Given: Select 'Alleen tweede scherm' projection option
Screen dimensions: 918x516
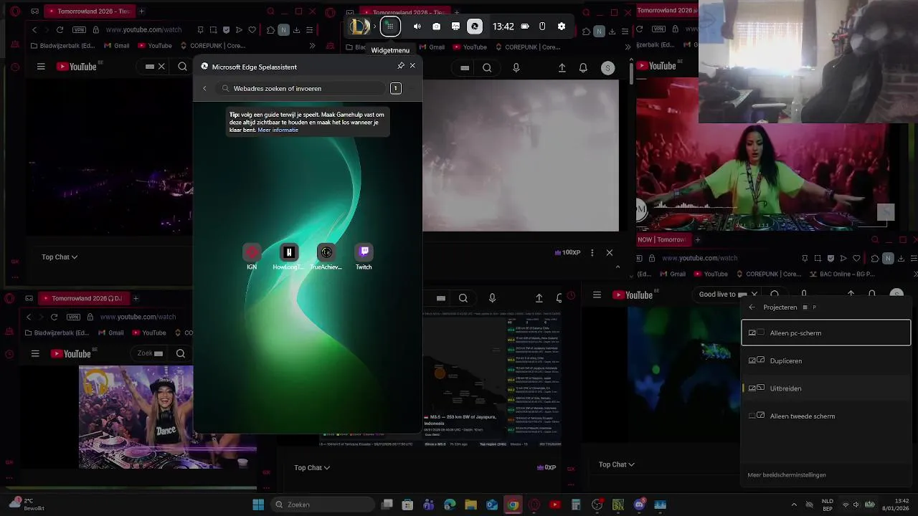Looking at the screenshot, I should tap(825, 416).
